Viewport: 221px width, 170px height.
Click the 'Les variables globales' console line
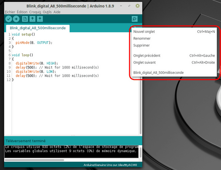71,151
